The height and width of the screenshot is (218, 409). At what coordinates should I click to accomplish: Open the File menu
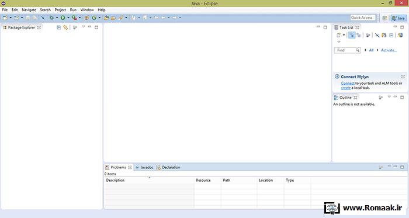click(x=5, y=10)
